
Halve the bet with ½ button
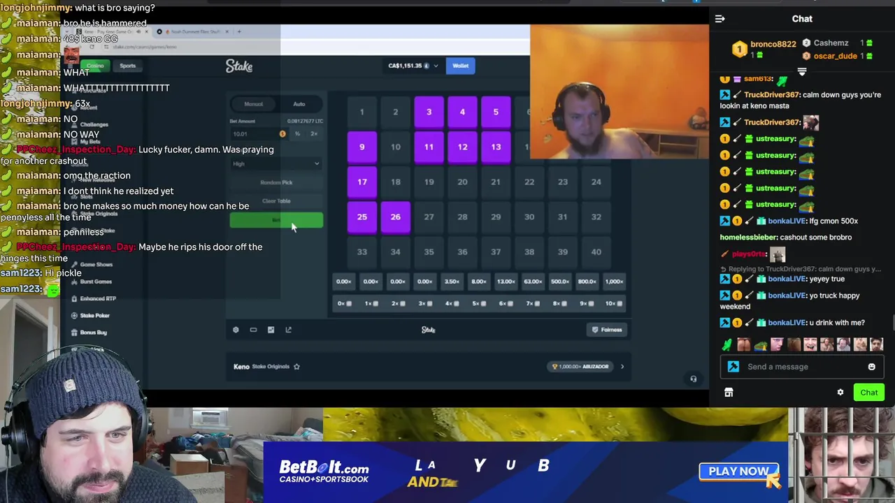(297, 133)
